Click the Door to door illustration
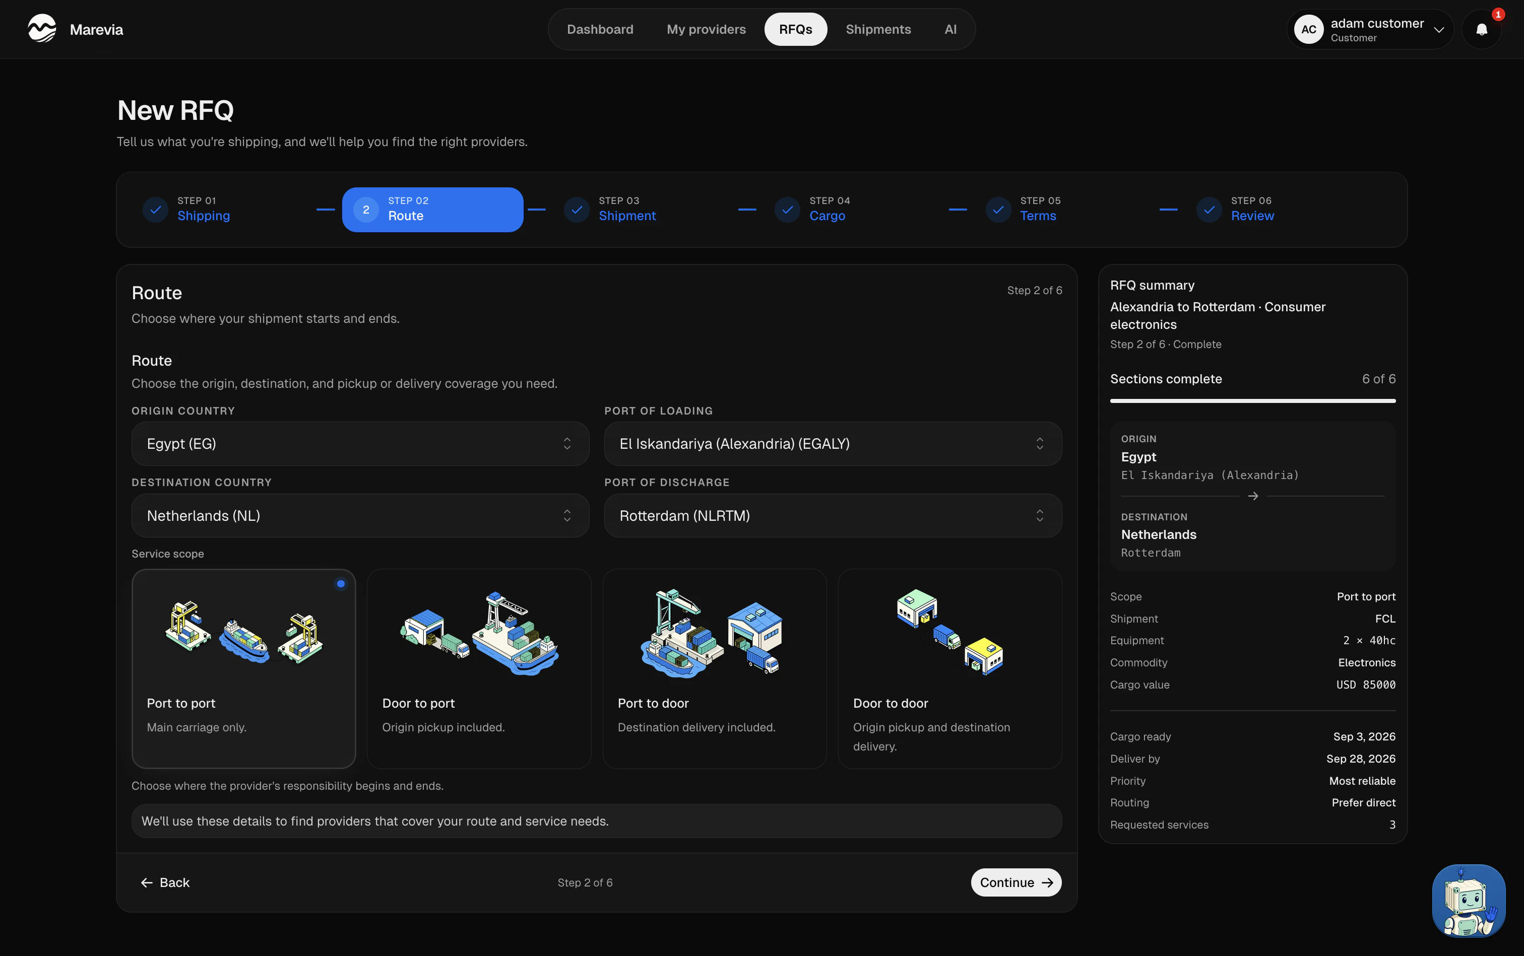Viewport: 1524px width, 956px height. click(949, 632)
